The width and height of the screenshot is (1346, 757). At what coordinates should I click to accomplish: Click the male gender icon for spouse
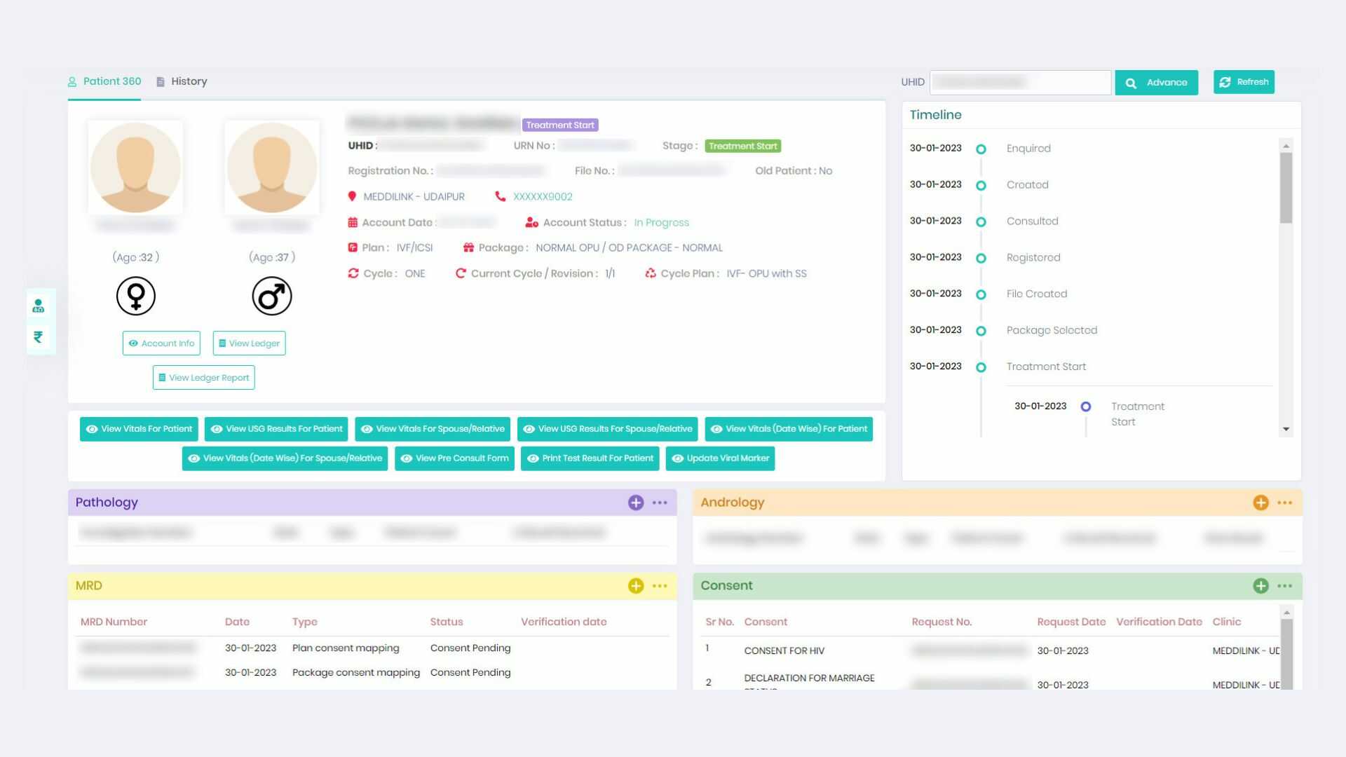click(x=272, y=295)
